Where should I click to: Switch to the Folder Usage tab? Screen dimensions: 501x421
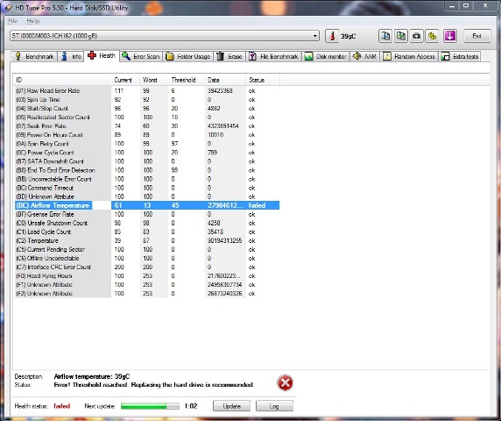[x=188, y=57]
